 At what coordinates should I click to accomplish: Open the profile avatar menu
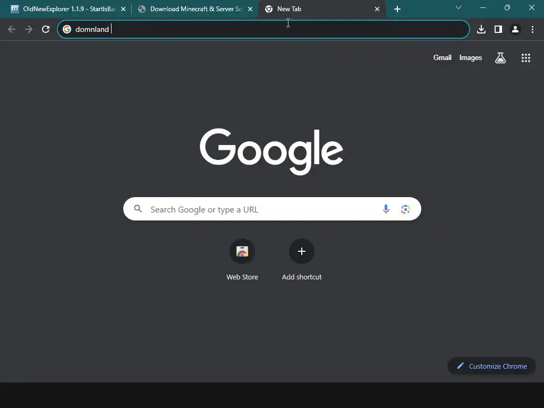click(515, 30)
